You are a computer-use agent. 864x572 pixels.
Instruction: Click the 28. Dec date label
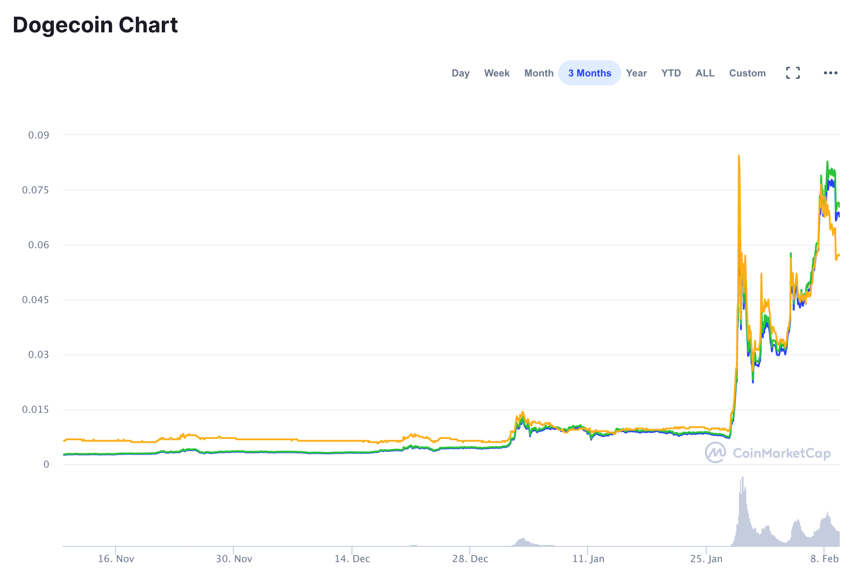(x=470, y=559)
